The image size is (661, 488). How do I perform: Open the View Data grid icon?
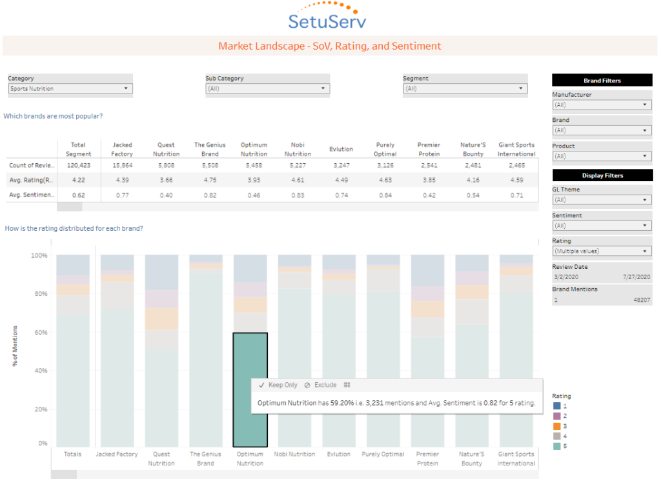347,385
